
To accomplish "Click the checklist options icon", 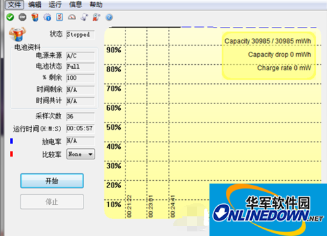I will [x=60, y=17].
